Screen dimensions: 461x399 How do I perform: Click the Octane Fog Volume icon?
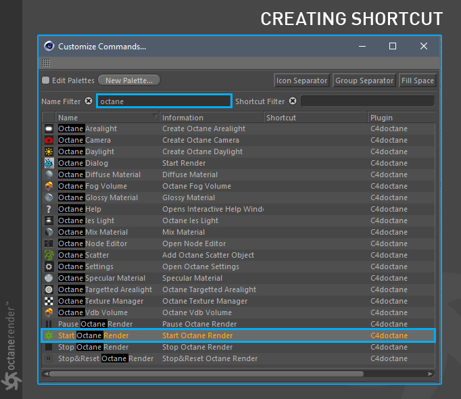point(49,186)
